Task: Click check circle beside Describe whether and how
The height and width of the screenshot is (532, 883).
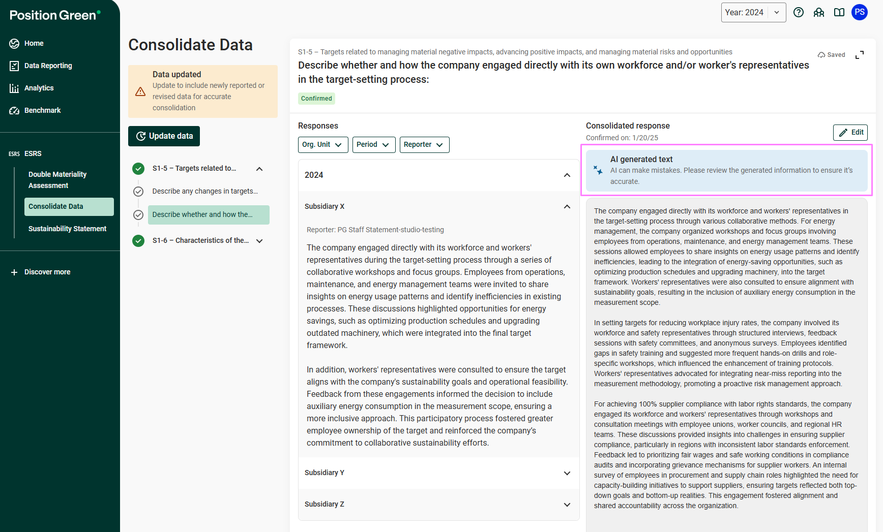Action: [x=138, y=215]
